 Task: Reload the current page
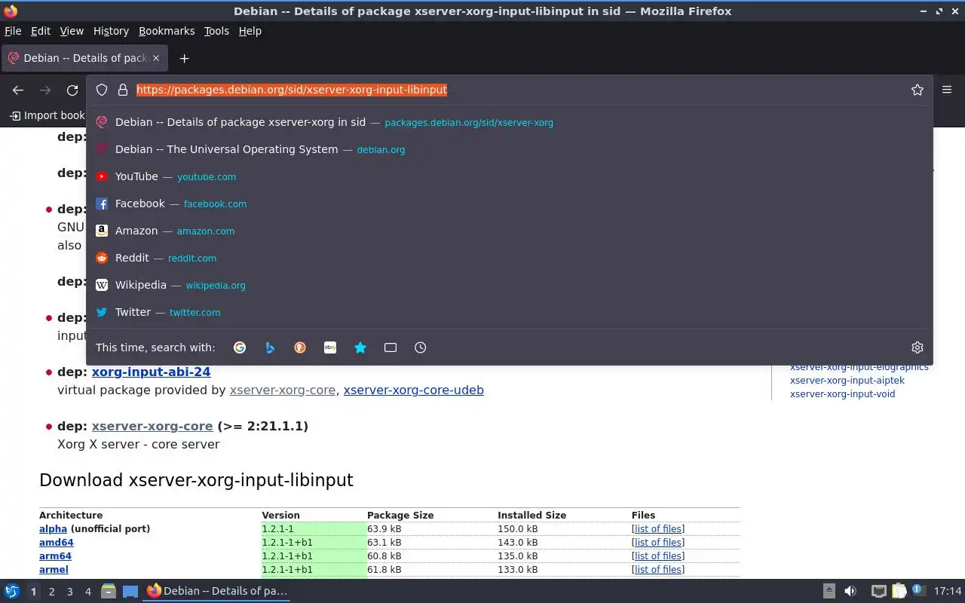tap(72, 90)
